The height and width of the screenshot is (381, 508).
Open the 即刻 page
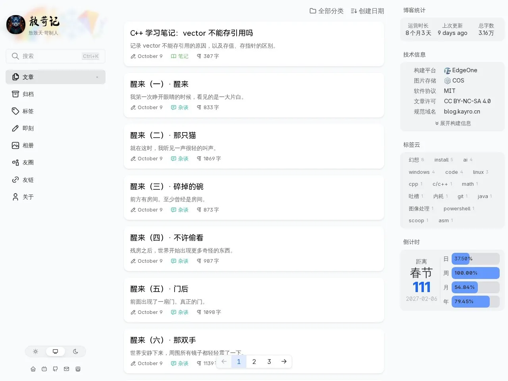[x=56, y=128]
